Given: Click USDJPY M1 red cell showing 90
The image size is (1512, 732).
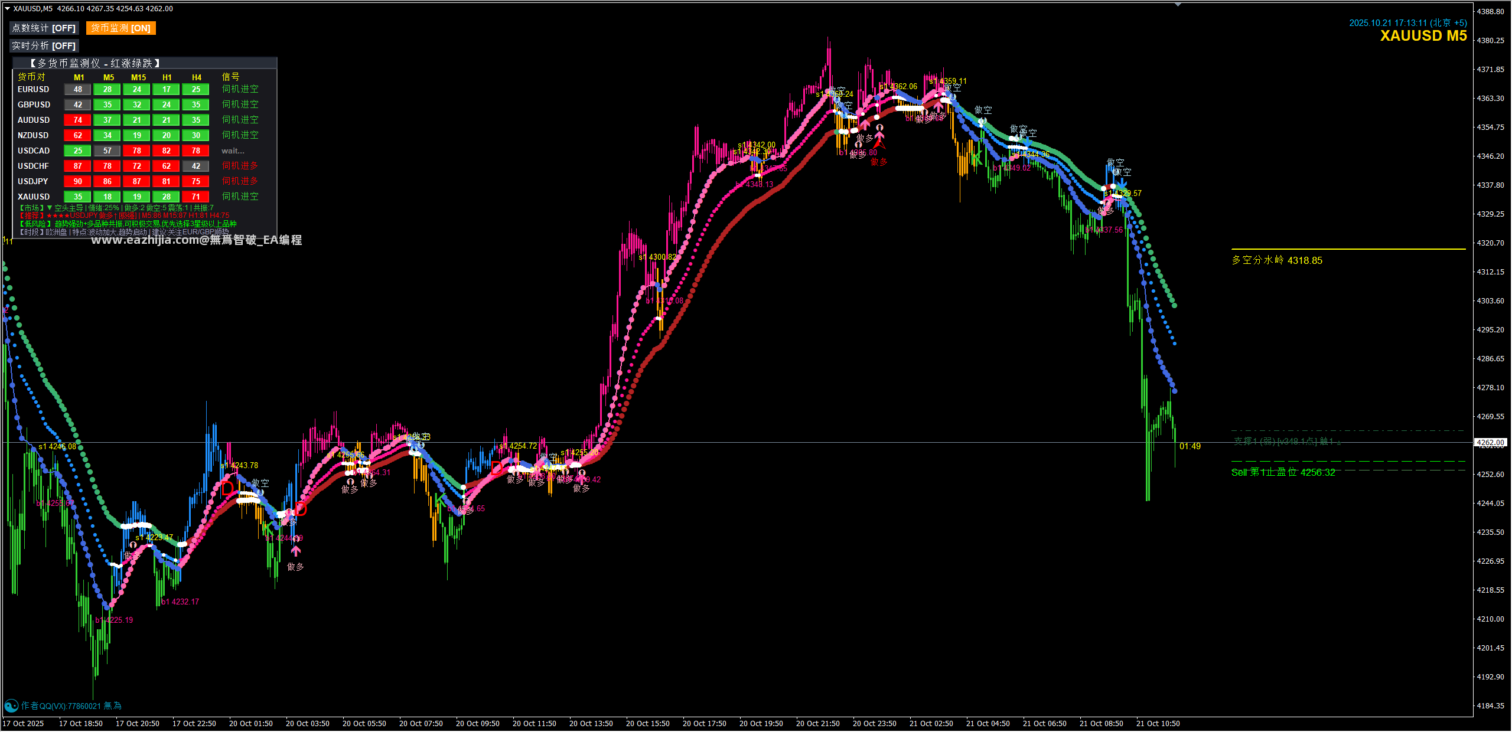Looking at the screenshot, I should click(78, 182).
